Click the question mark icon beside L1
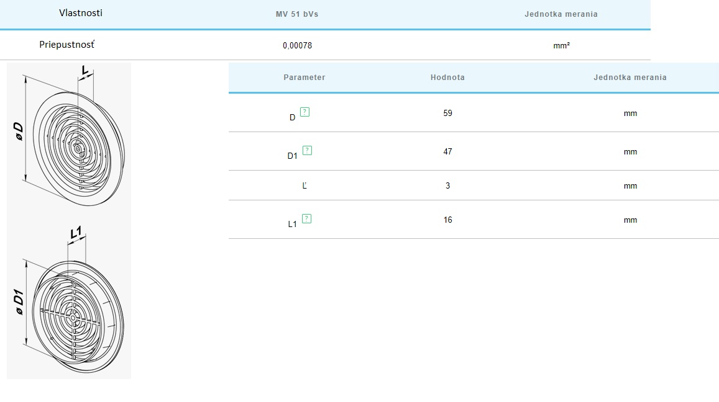Viewport: 719px width, 402px height. 306,219
